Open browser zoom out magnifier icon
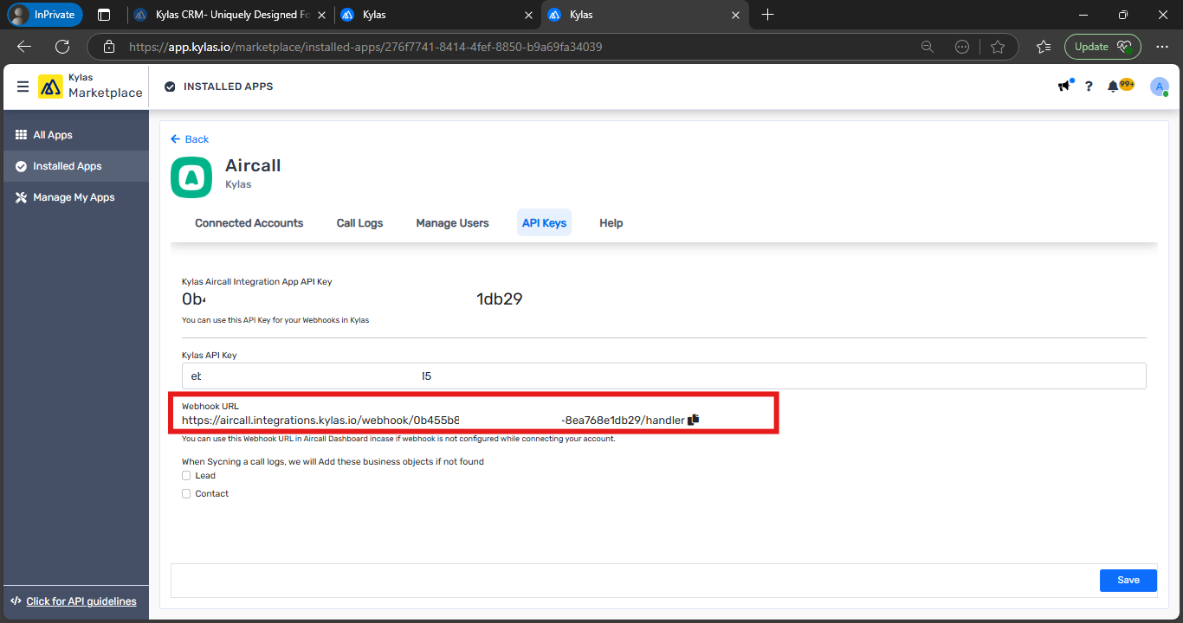1183x623 pixels. (928, 47)
